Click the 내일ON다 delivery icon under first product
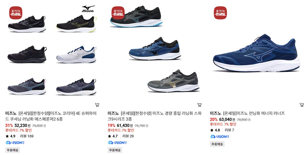 15,143
